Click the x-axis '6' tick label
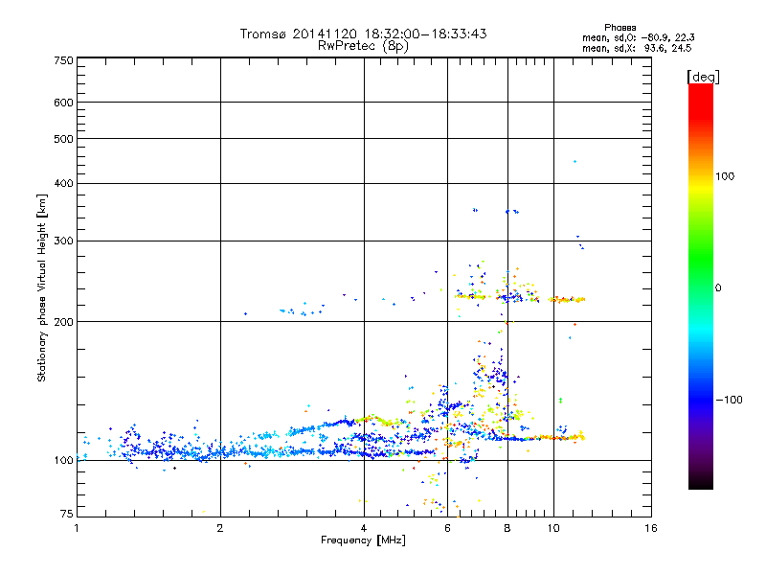 447,528
